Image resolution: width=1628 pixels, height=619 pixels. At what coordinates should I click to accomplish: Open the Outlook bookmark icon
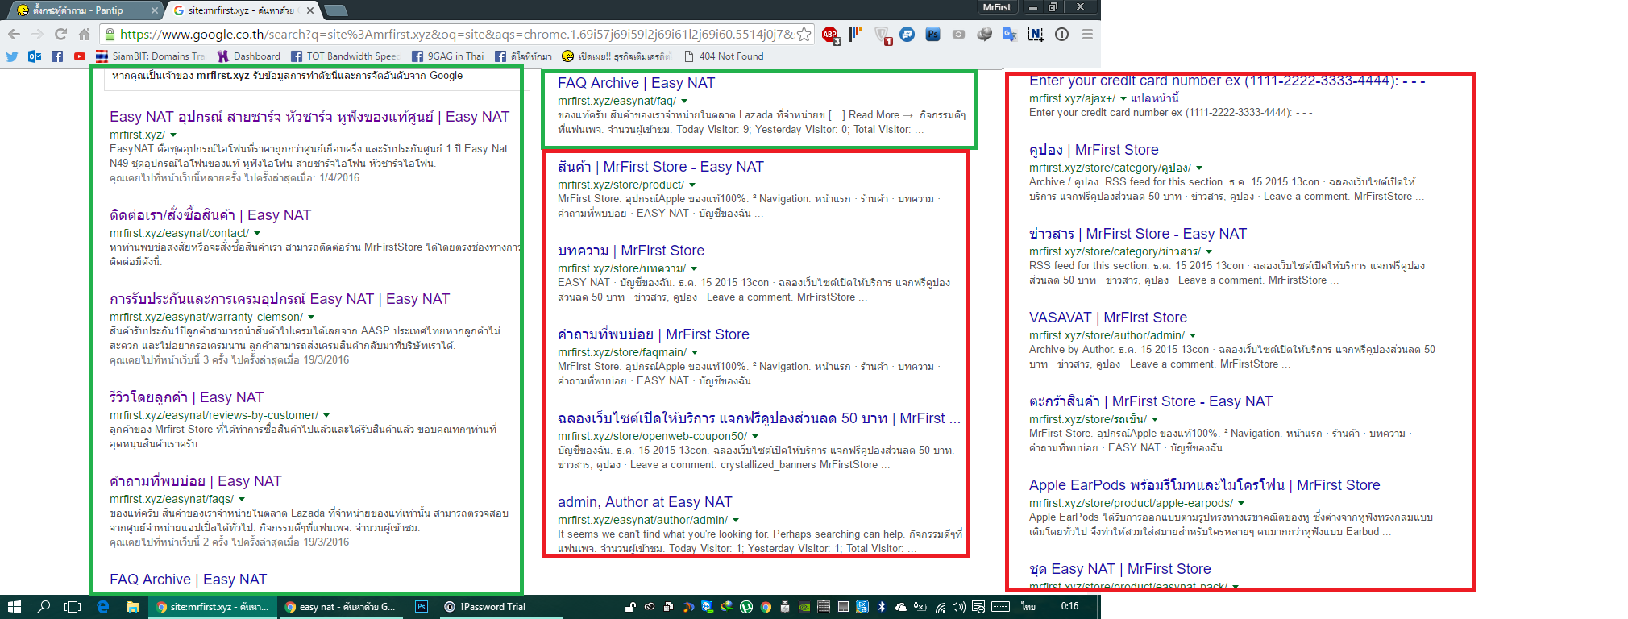[35, 56]
